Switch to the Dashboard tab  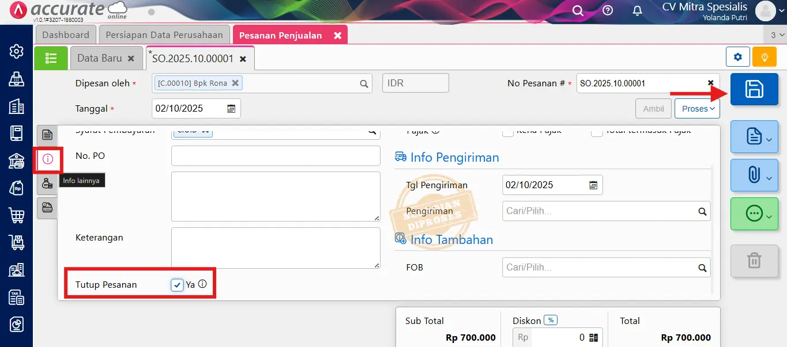65,35
